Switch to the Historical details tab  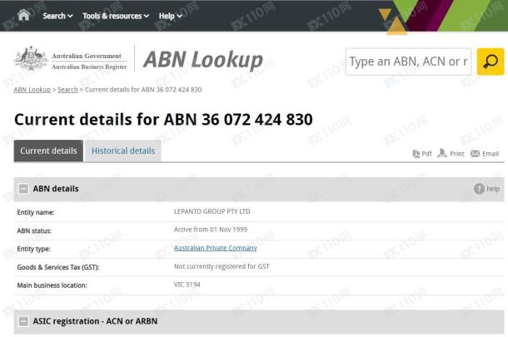122,151
